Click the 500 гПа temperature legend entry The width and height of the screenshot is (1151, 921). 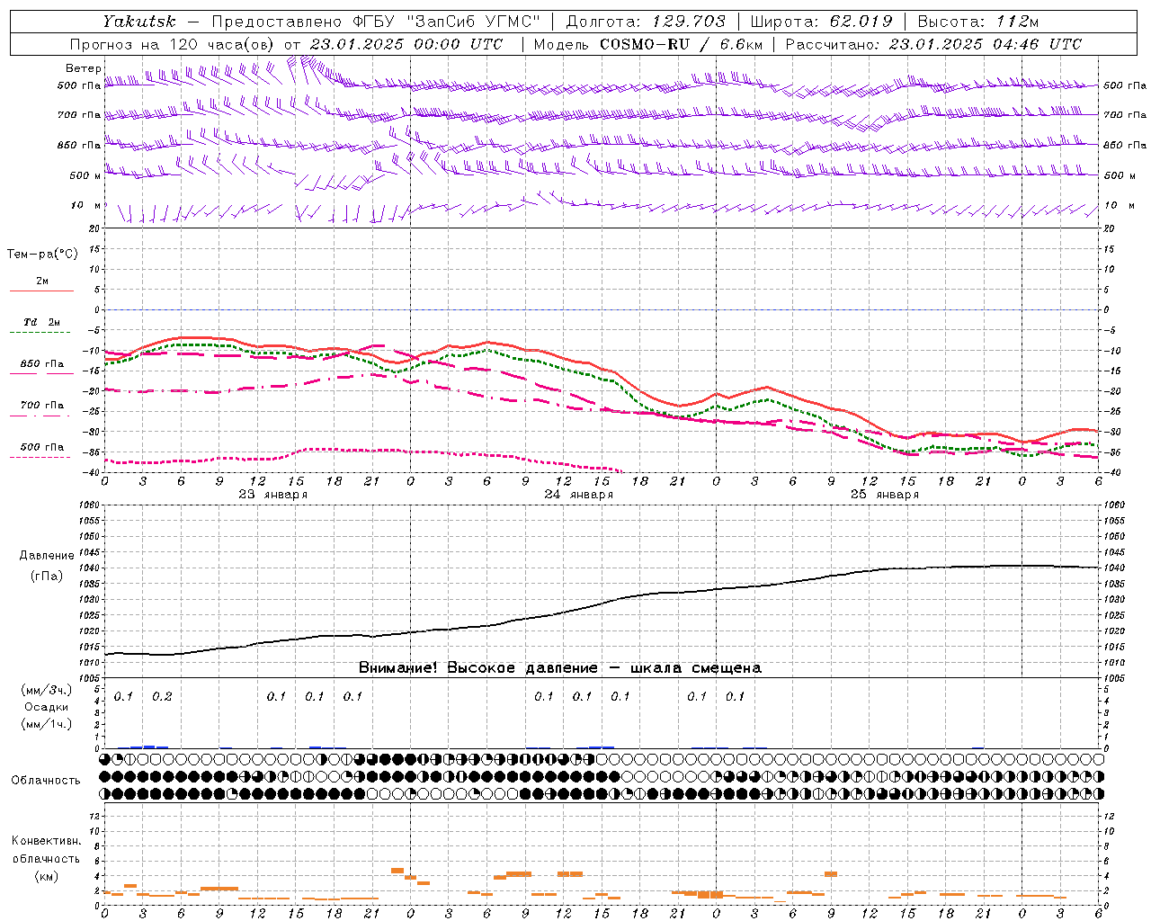pyautogui.click(x=42, y=446)
